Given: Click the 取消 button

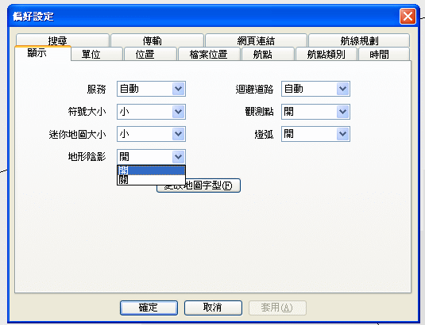Looking at the screenshot, I should point(213,308).
